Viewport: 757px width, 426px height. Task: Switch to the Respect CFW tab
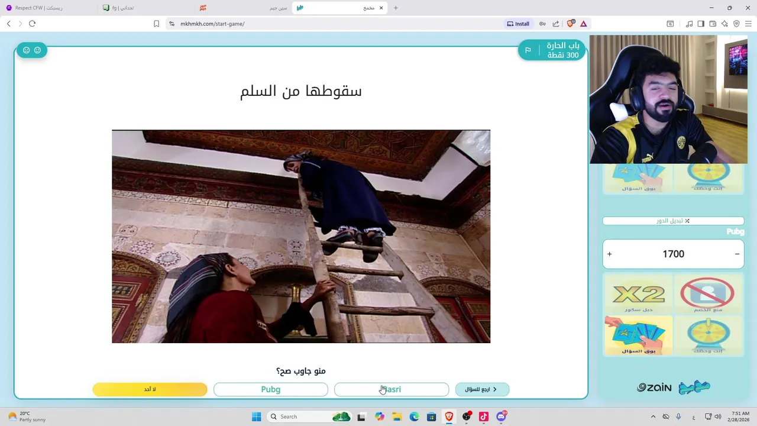click(48, 8)
